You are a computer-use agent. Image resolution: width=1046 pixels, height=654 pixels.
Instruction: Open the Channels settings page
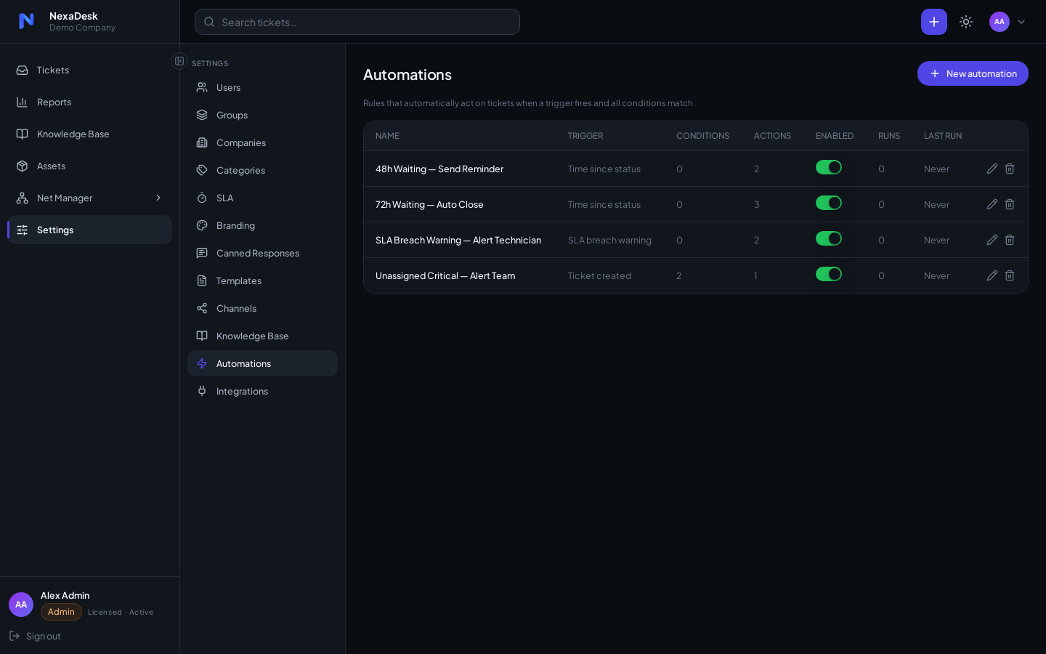tap(262, 308)
